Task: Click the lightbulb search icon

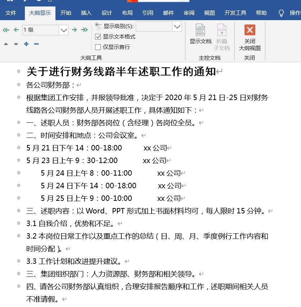Action: (x=281, y=13)
